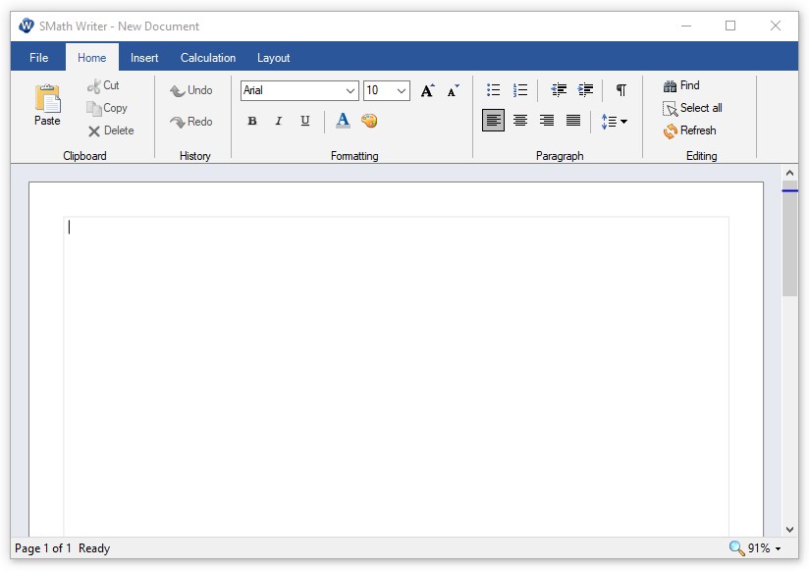The height and width of the screenshot is (571, 809).
Task: Click the increase font size icon
Action: point(427,91)
